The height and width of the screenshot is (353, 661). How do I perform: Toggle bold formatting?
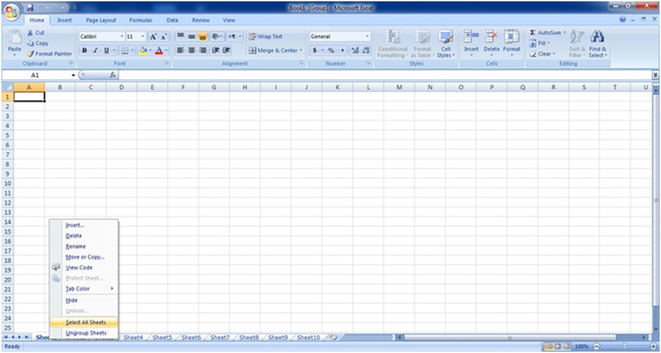pos(85,50)
